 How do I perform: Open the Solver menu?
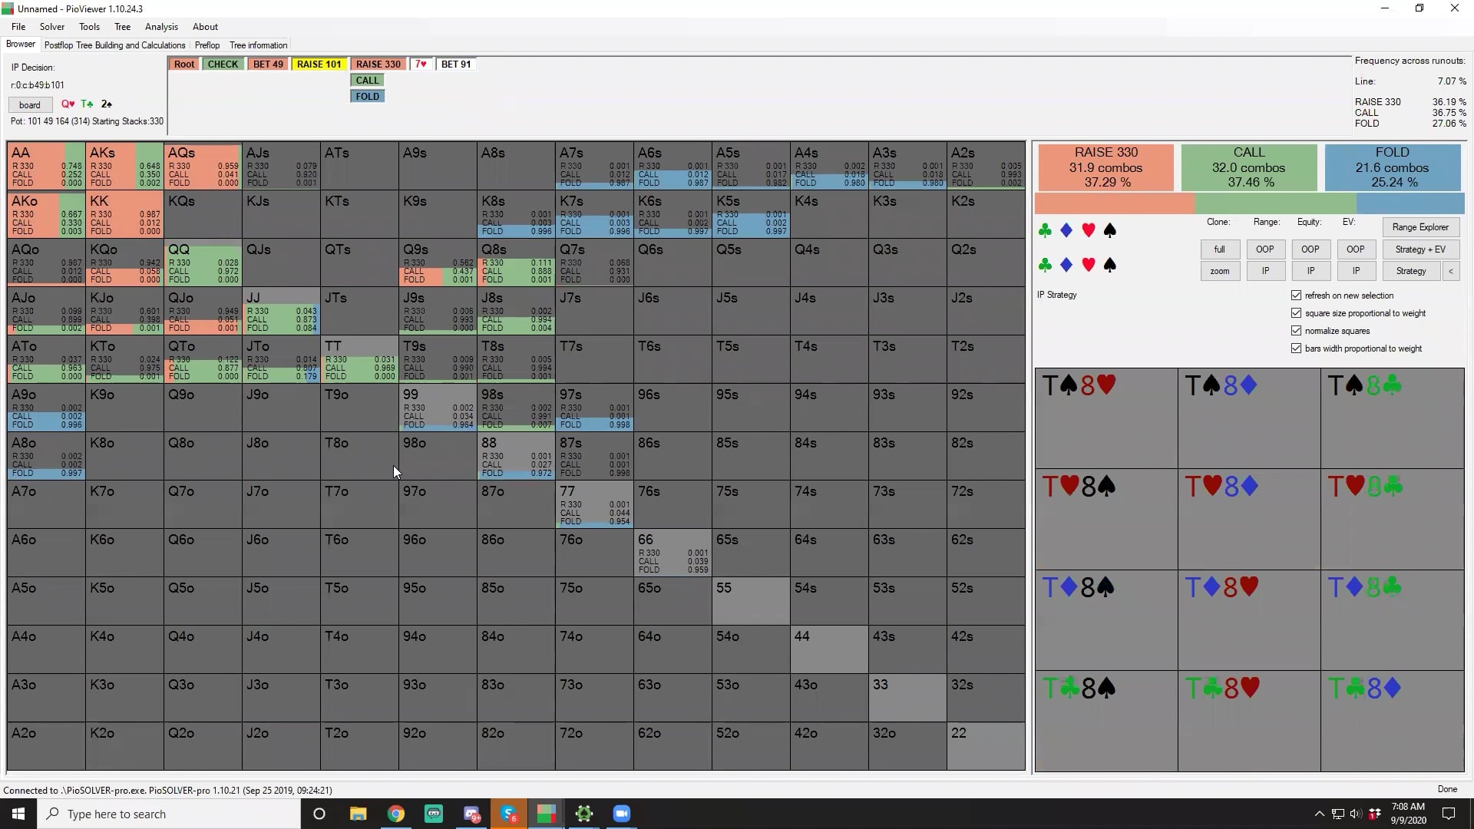[52, 27]
